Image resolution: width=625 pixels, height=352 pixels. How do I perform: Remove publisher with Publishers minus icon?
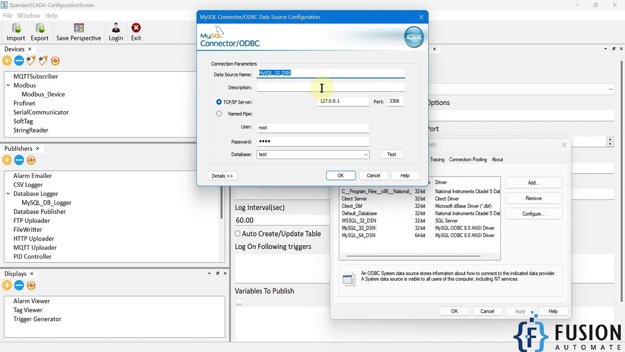(x=19, y=160)
